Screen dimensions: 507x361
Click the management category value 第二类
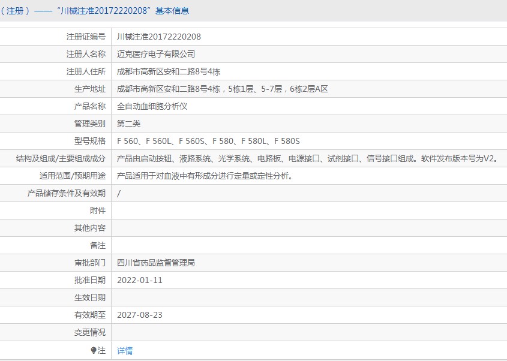click(x=128, y=124)
